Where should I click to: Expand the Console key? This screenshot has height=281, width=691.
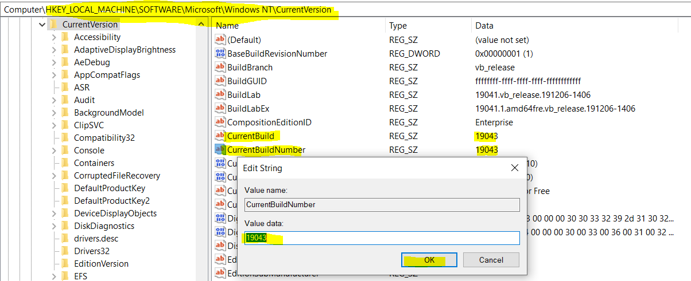click(54, 151)
